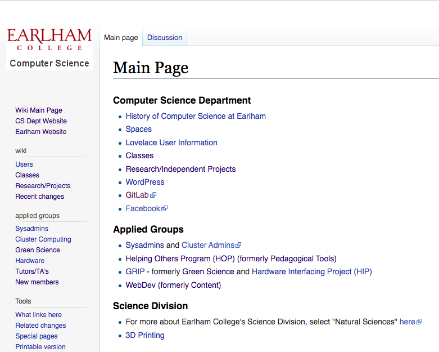Open the Spaces link
The width and height of the screenshot is (439, 352).
pyautogui.click(x=138, y=129)
